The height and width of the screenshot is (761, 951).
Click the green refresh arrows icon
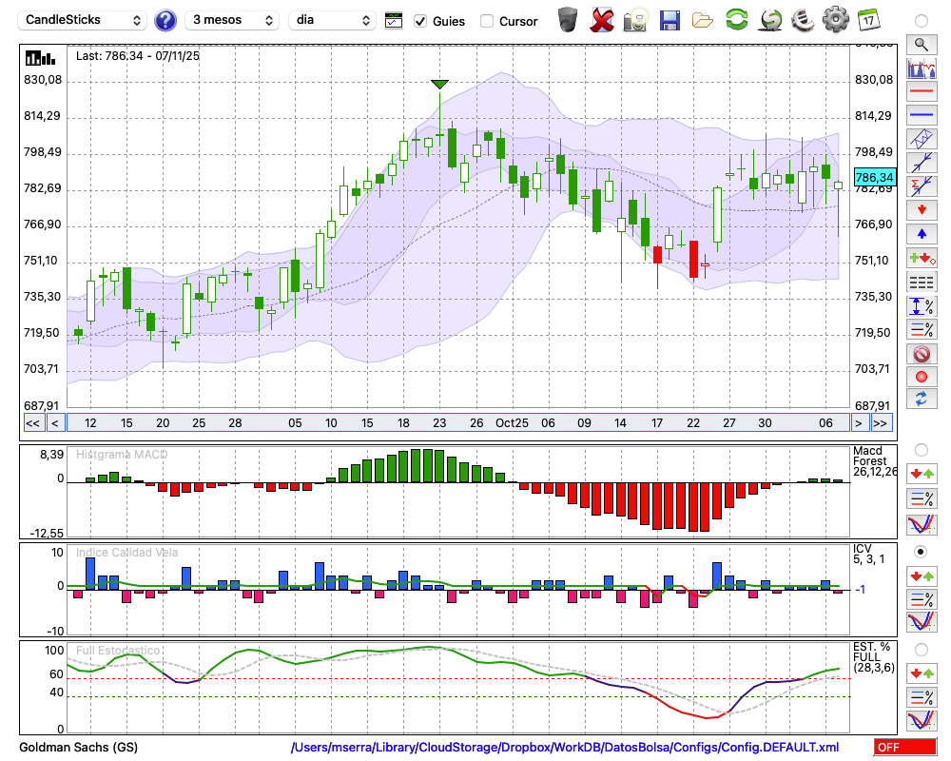pos(735,19)
